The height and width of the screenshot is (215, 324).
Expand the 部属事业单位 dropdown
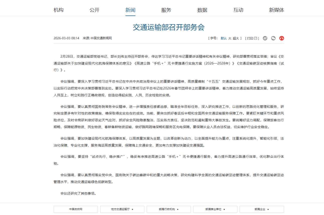[215, 209]
